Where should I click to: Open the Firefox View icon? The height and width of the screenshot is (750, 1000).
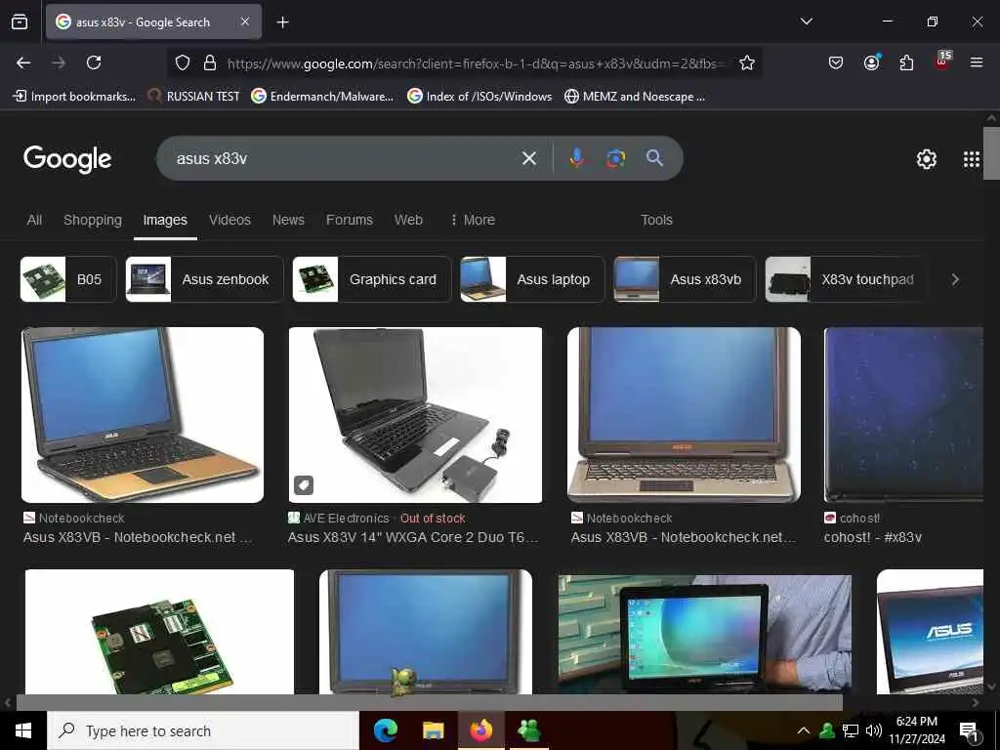coord(20,21)
